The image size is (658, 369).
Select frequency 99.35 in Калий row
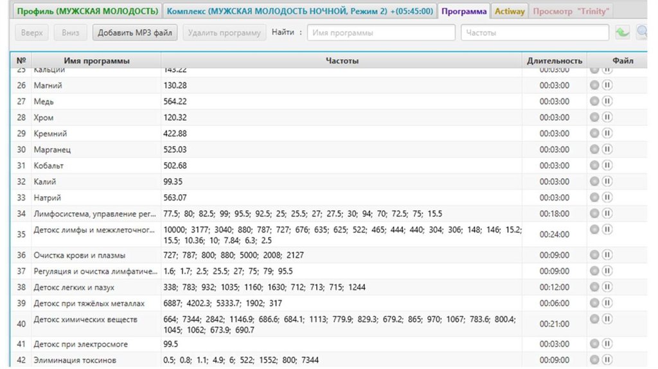click(173, 181)
